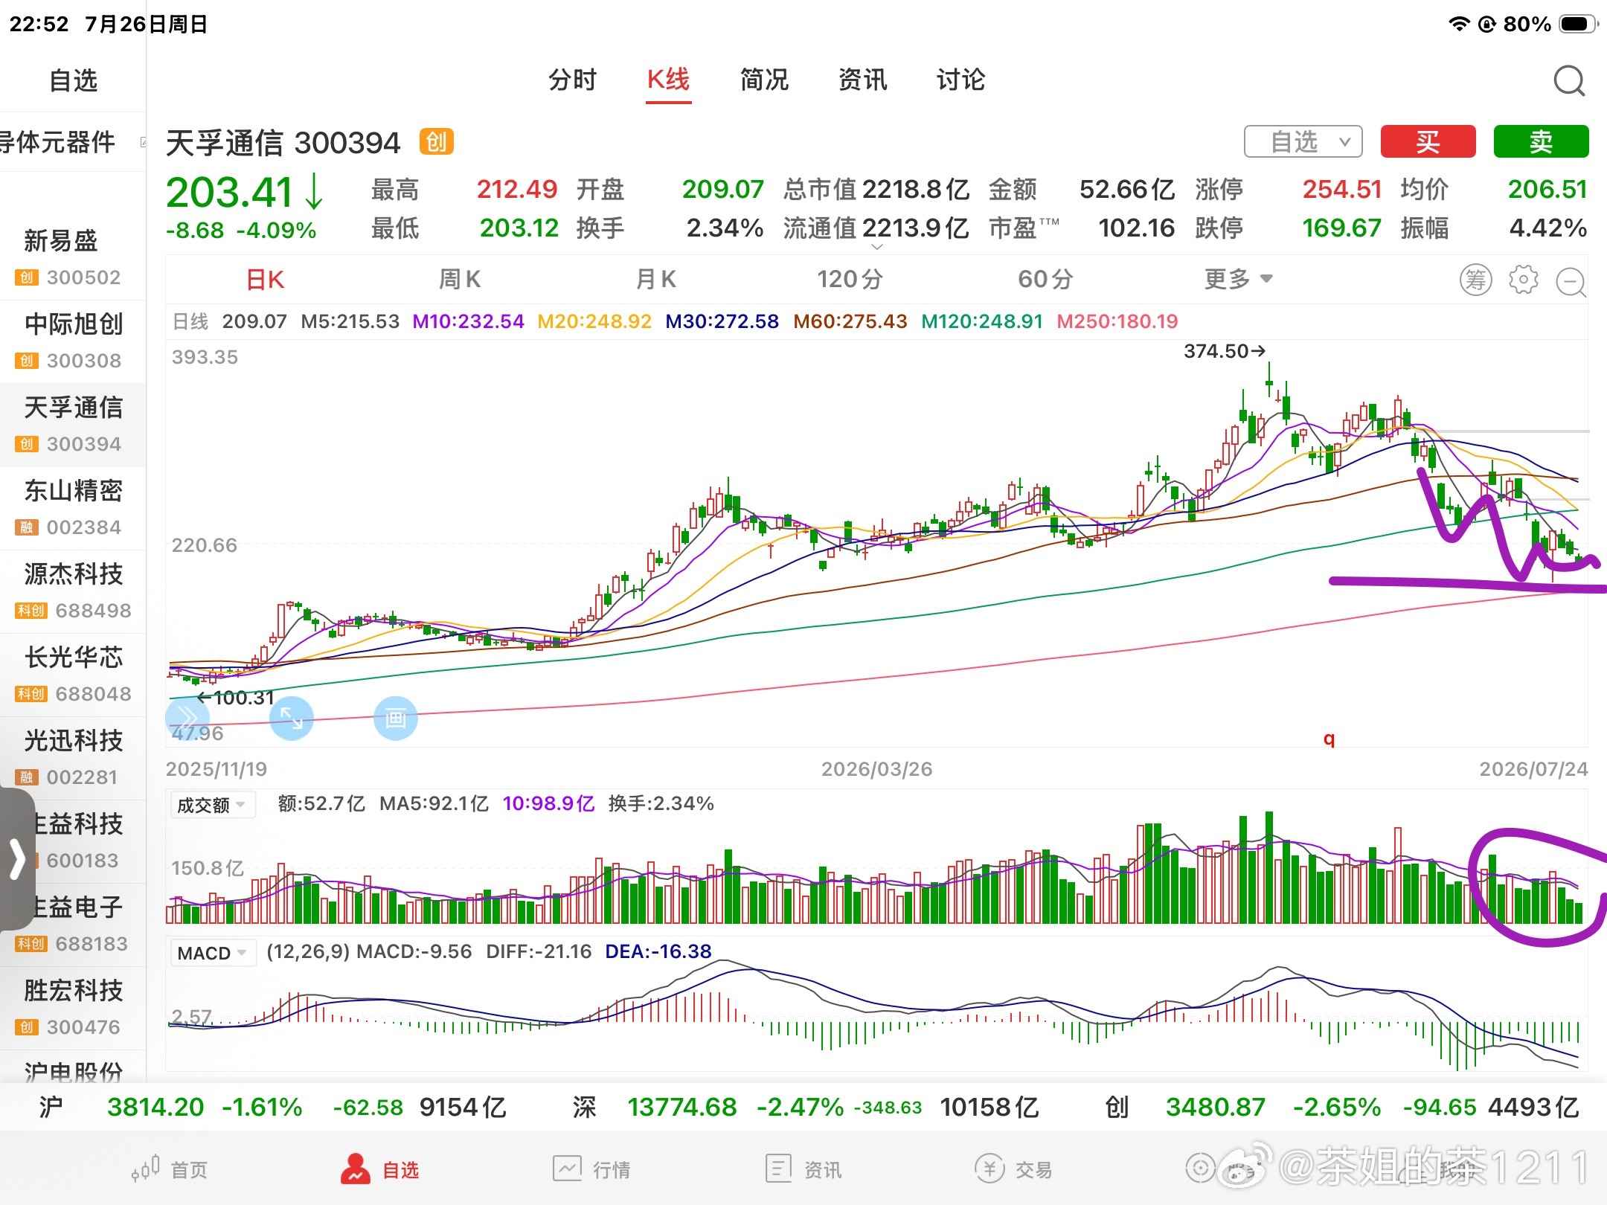
Task: Tap the fullscreen expand arrows circle
Action: point(291,718)
